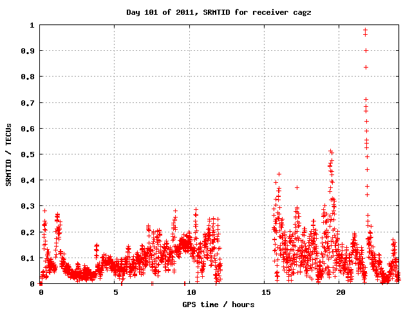
Task: Click the x-axis tick label 15
Action: click(x=266, y=292)
